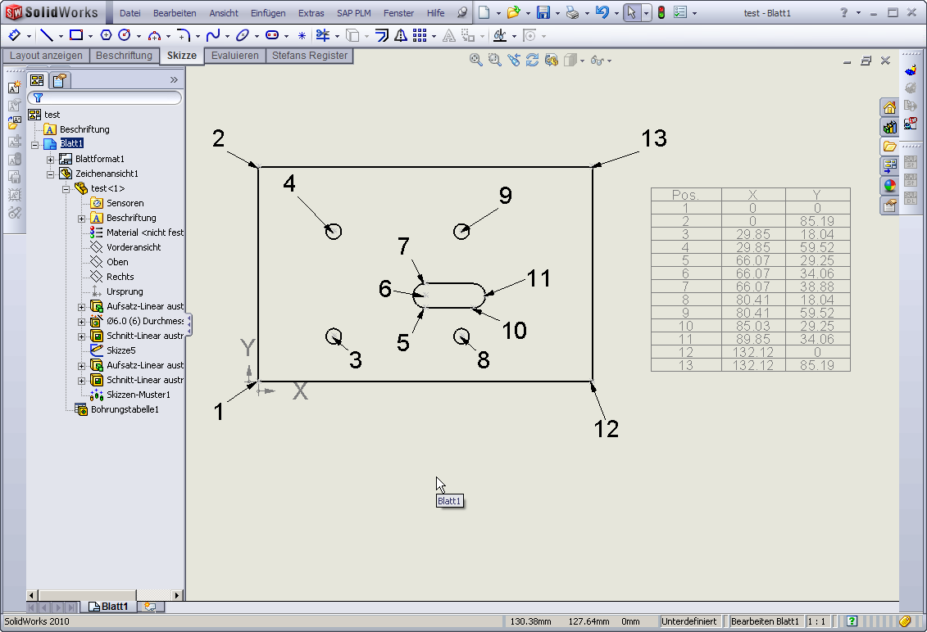The image size is (927, 632).
Task: Select the Polygon sketch tool
Action: pyautogui.click(x=106, y=35)
